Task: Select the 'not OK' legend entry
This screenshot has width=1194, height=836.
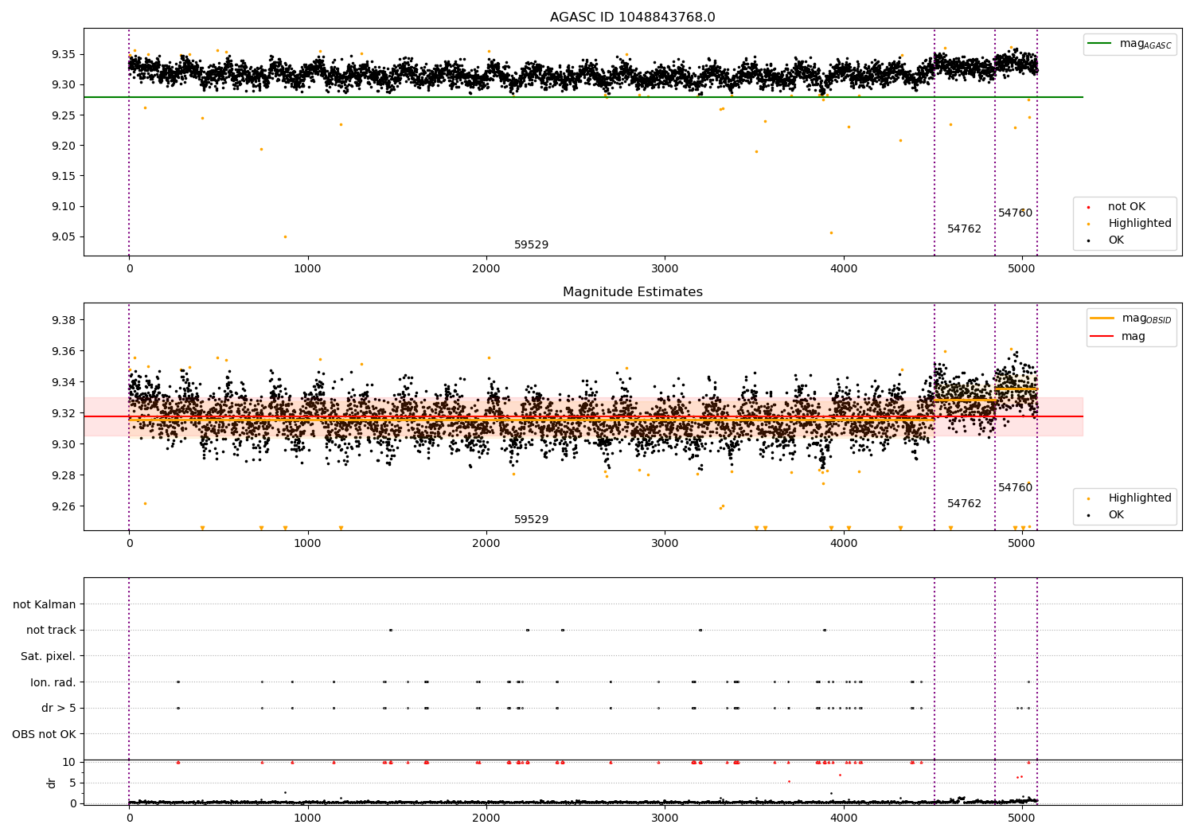Action: coord(1126,207)
